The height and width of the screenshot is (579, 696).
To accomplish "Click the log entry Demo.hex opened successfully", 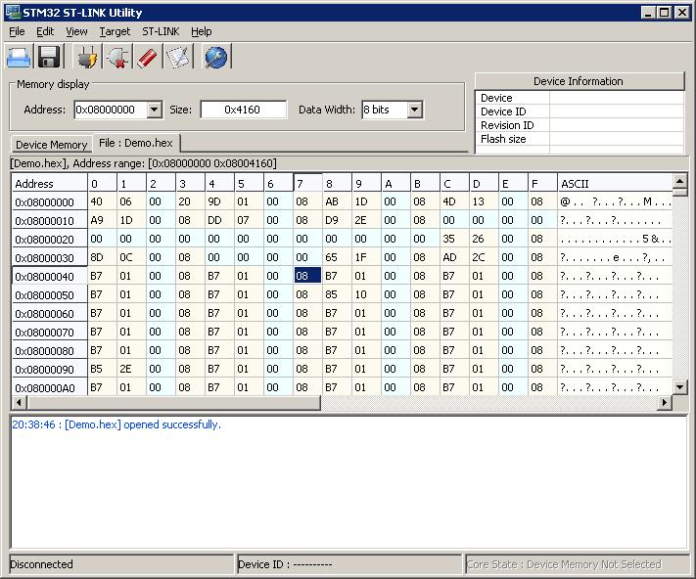I will pyautogui.click(x=116, y=424).
